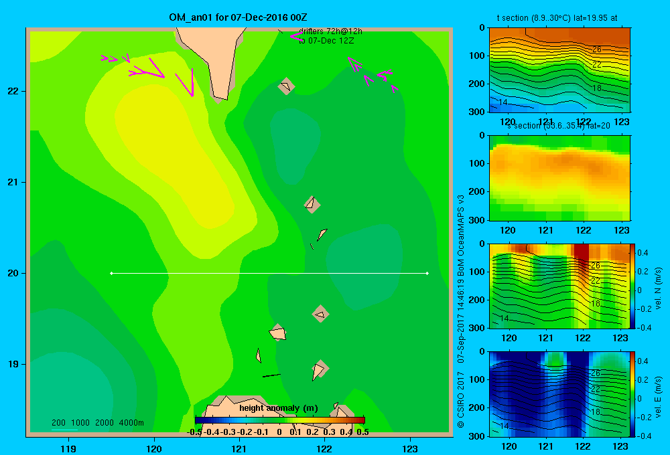This screenshot has height=455, width=670.
Task: Click the 26 isotherm label in t section
Action: pyautogui.click(x=596, y=50)
